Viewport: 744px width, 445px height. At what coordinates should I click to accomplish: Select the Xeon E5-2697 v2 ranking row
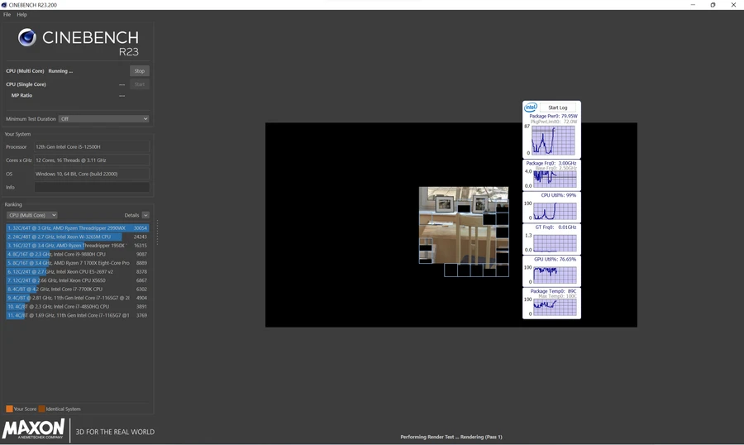click(x=78, y=271)
